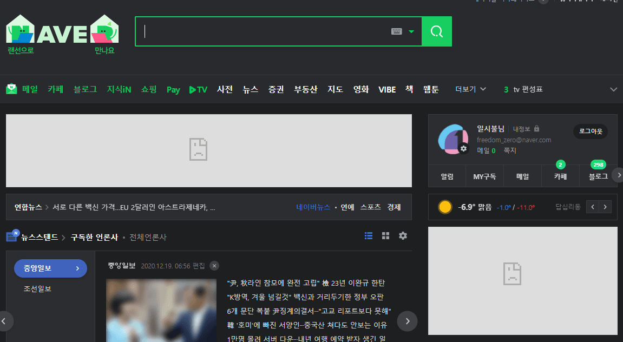Open 메일 in the top navigation bar
Viewport: 623px width, 342px height.
[x=30, y=89]
